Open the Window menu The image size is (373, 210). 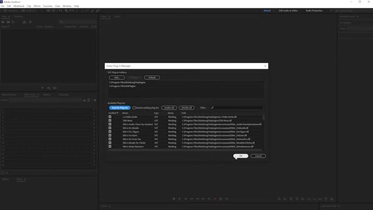tap(67, 6)
